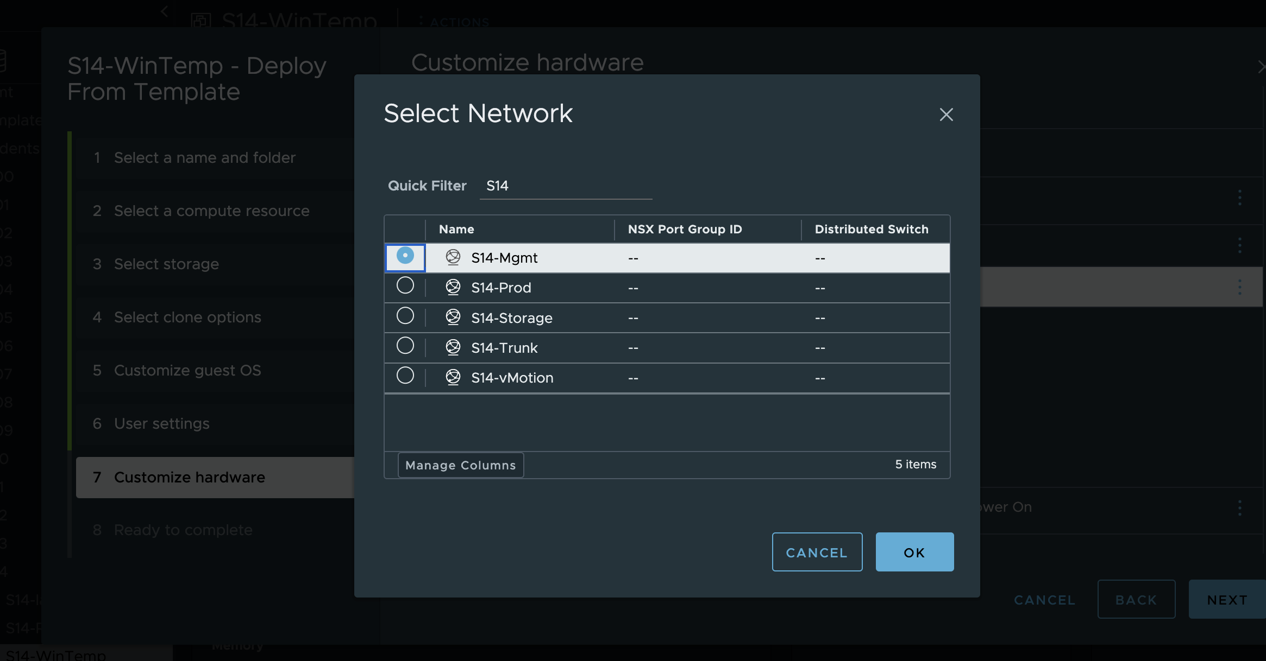The width and height of the screenshot is (1266, 661).
Task: Sort by the Name column header
Action: pyautogui.click(x=456, y=229)
